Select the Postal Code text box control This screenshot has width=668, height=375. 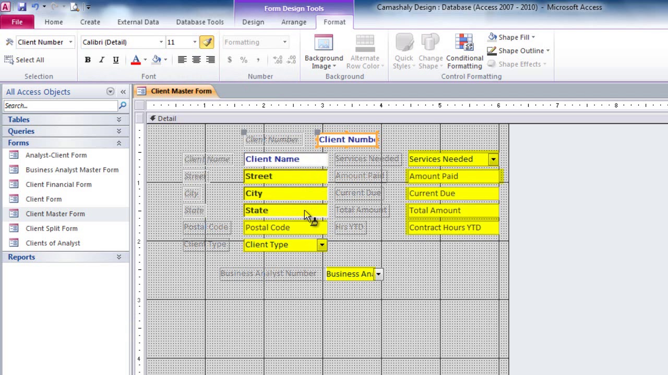pyautogui.click(x=285, y=228)
